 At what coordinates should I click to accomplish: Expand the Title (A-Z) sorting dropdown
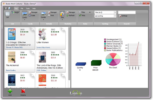tap(115, 12)
